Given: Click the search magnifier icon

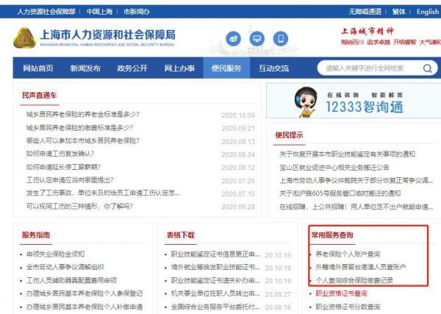Looking at the screenshot, I should point(428,68).
